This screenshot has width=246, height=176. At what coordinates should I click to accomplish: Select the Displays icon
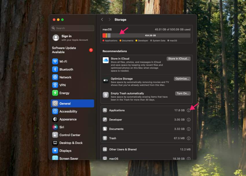[x=55, y=151]
